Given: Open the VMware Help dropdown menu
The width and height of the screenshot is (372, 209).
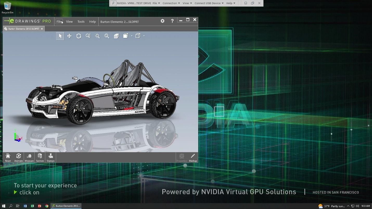Looking at the screenshot, I should coord(231,3).
